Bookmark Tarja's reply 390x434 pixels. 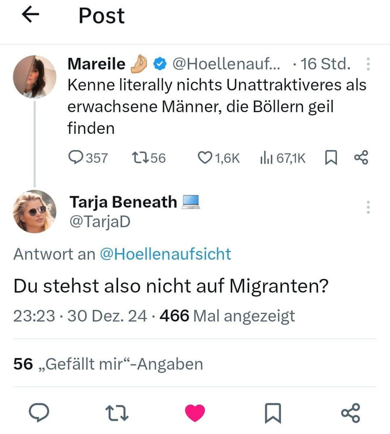click(x=272, y=413)
